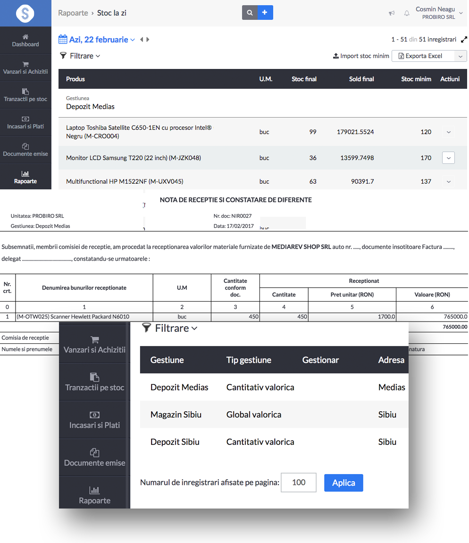Open actions dropdown for Monitor LCD Samsung row

(x=449, y=158)
